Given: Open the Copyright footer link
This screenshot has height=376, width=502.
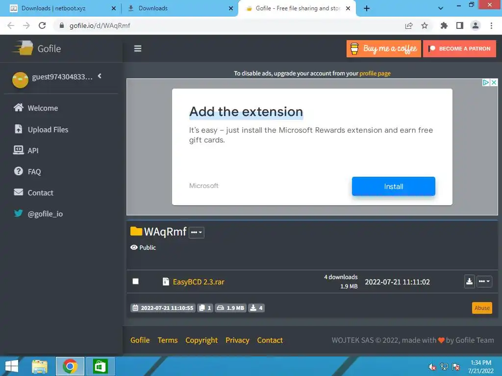Looking at the screenshot, I should tap(201, 340).
